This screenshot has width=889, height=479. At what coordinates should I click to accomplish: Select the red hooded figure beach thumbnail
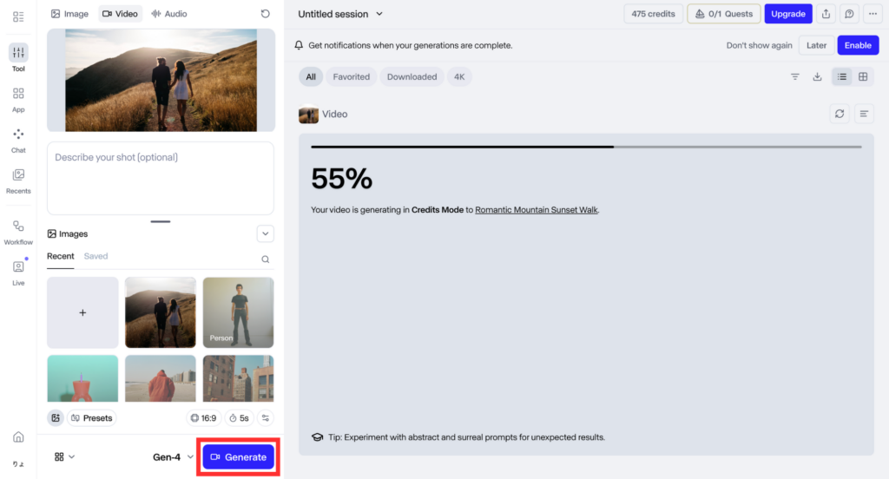[161, 378]
